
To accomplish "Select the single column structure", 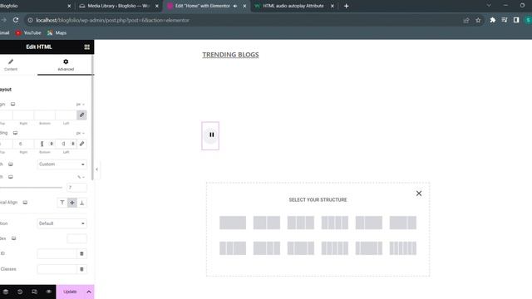I will [x=233, y=223].
